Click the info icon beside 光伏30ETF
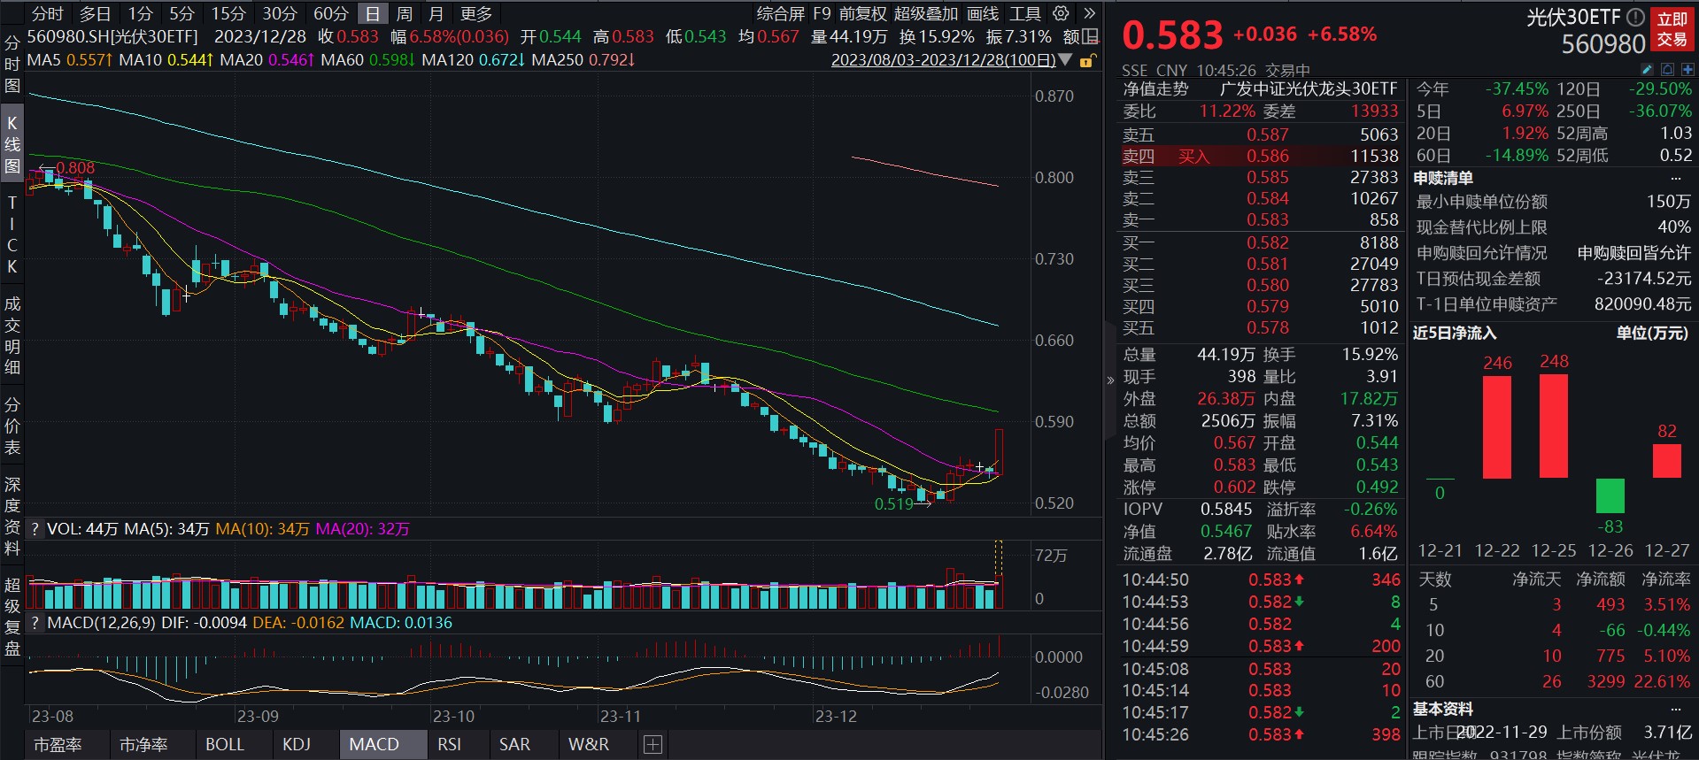 (1636, 17)
